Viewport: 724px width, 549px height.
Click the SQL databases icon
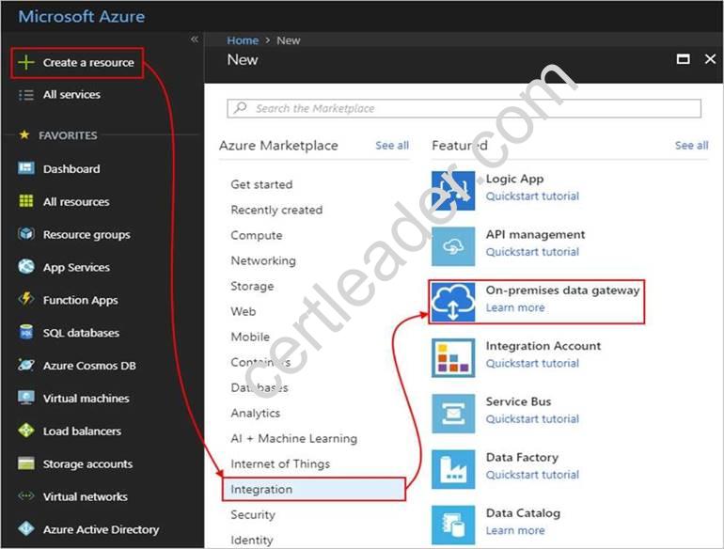point(26,332)
